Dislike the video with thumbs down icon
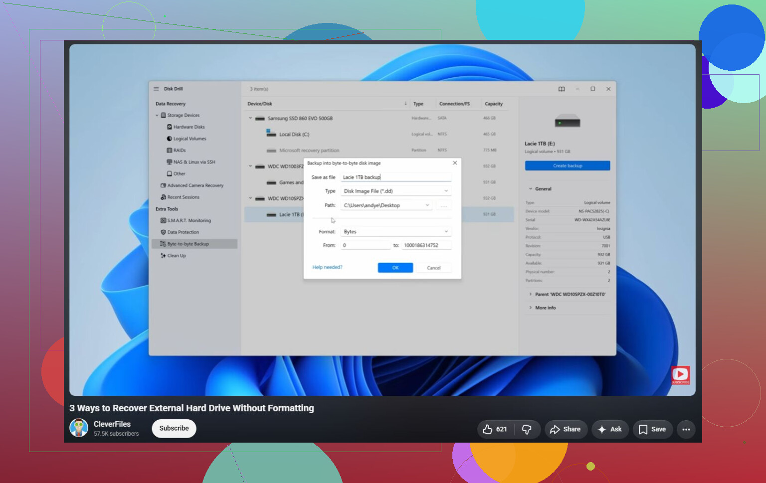766x483 pixels. [527, 429]
